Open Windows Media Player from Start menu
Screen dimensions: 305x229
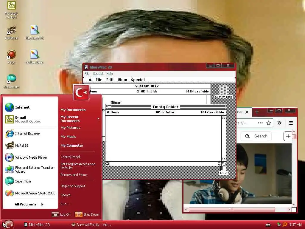coord(31,157)
